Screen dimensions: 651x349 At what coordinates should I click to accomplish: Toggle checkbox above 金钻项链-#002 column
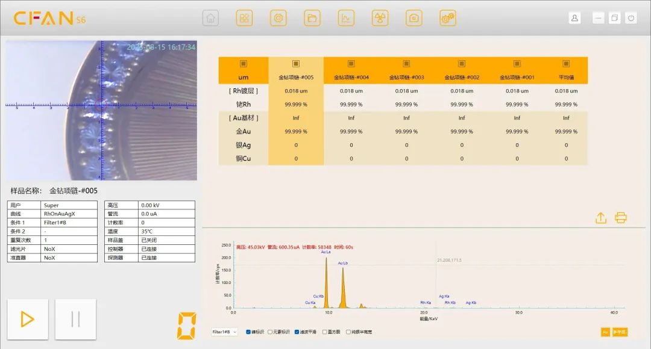(x=462, y=63)
